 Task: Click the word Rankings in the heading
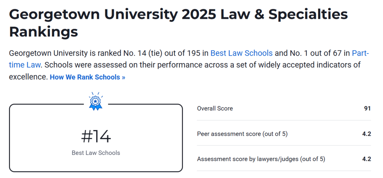click(x=43, y=32)
